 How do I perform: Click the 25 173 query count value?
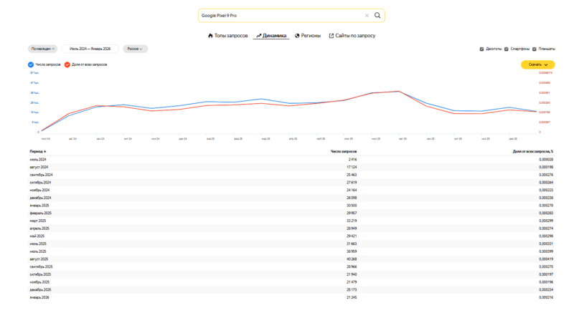pos(352,290)
